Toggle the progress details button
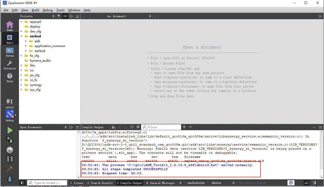This screenshot has width=324, height=187. (x=307, y=183)
